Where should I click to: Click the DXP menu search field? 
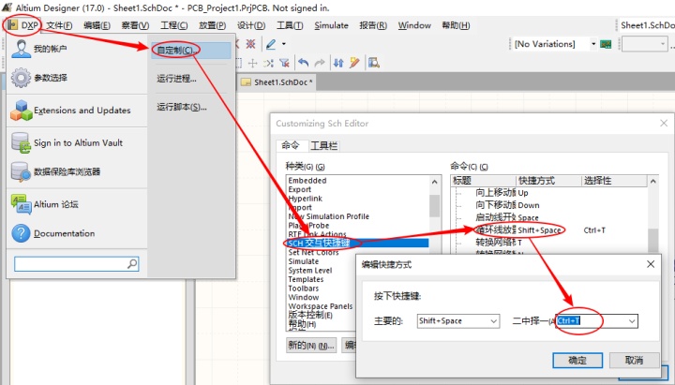tap(76, 264)
